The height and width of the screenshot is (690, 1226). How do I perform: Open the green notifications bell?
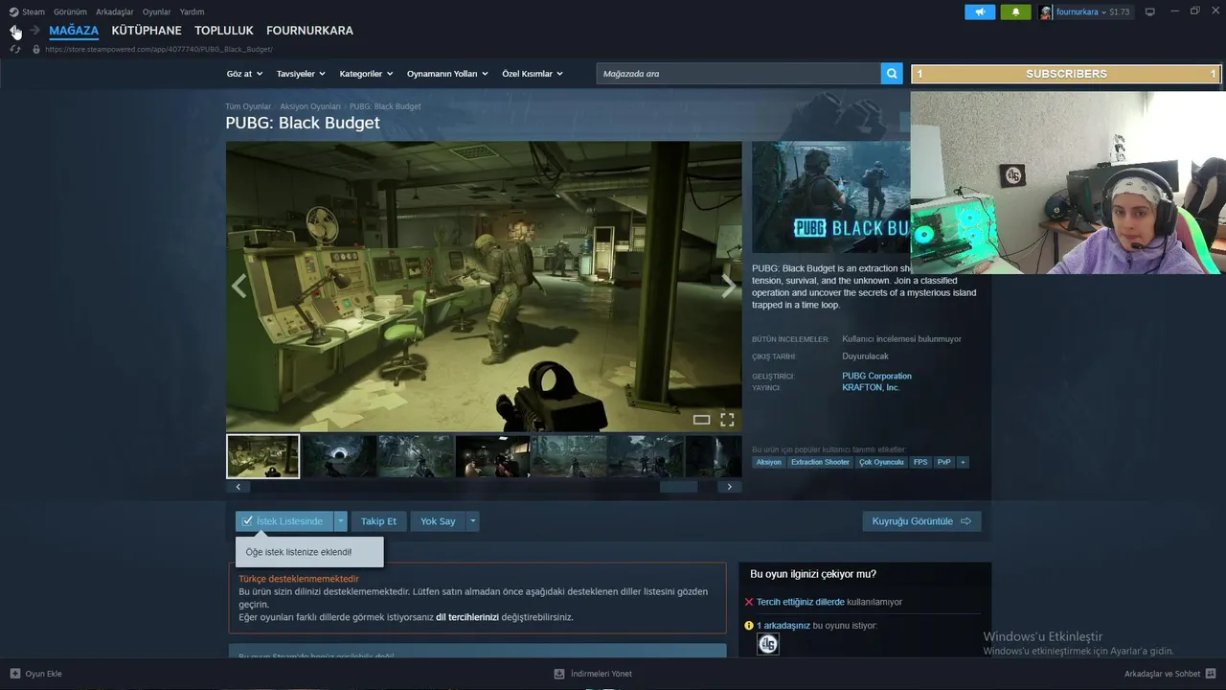pyautogui.click(x=1015, y=11)
